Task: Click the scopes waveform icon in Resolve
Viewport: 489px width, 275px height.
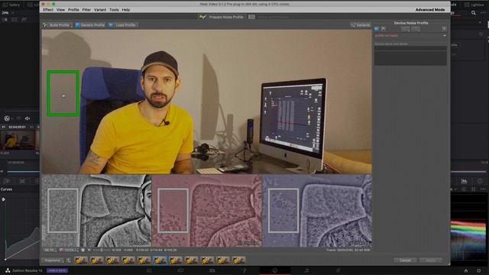Action: pos(464,181)
